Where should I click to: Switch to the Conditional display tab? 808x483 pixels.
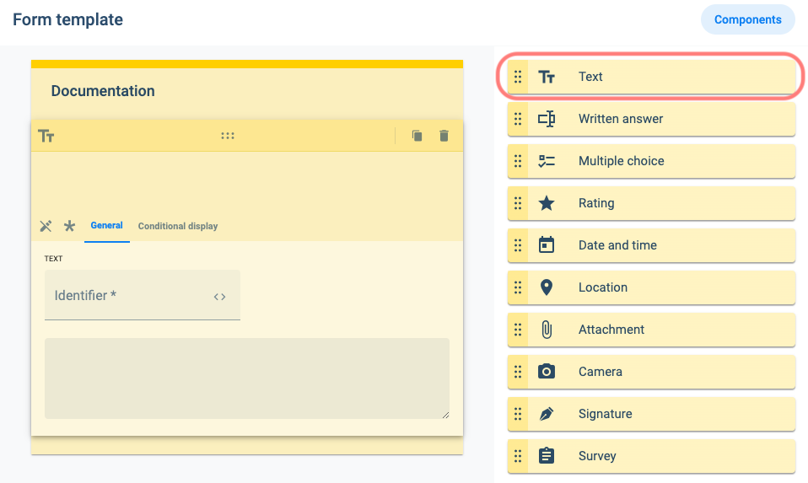pyautogui.click(x=178, y=226)
